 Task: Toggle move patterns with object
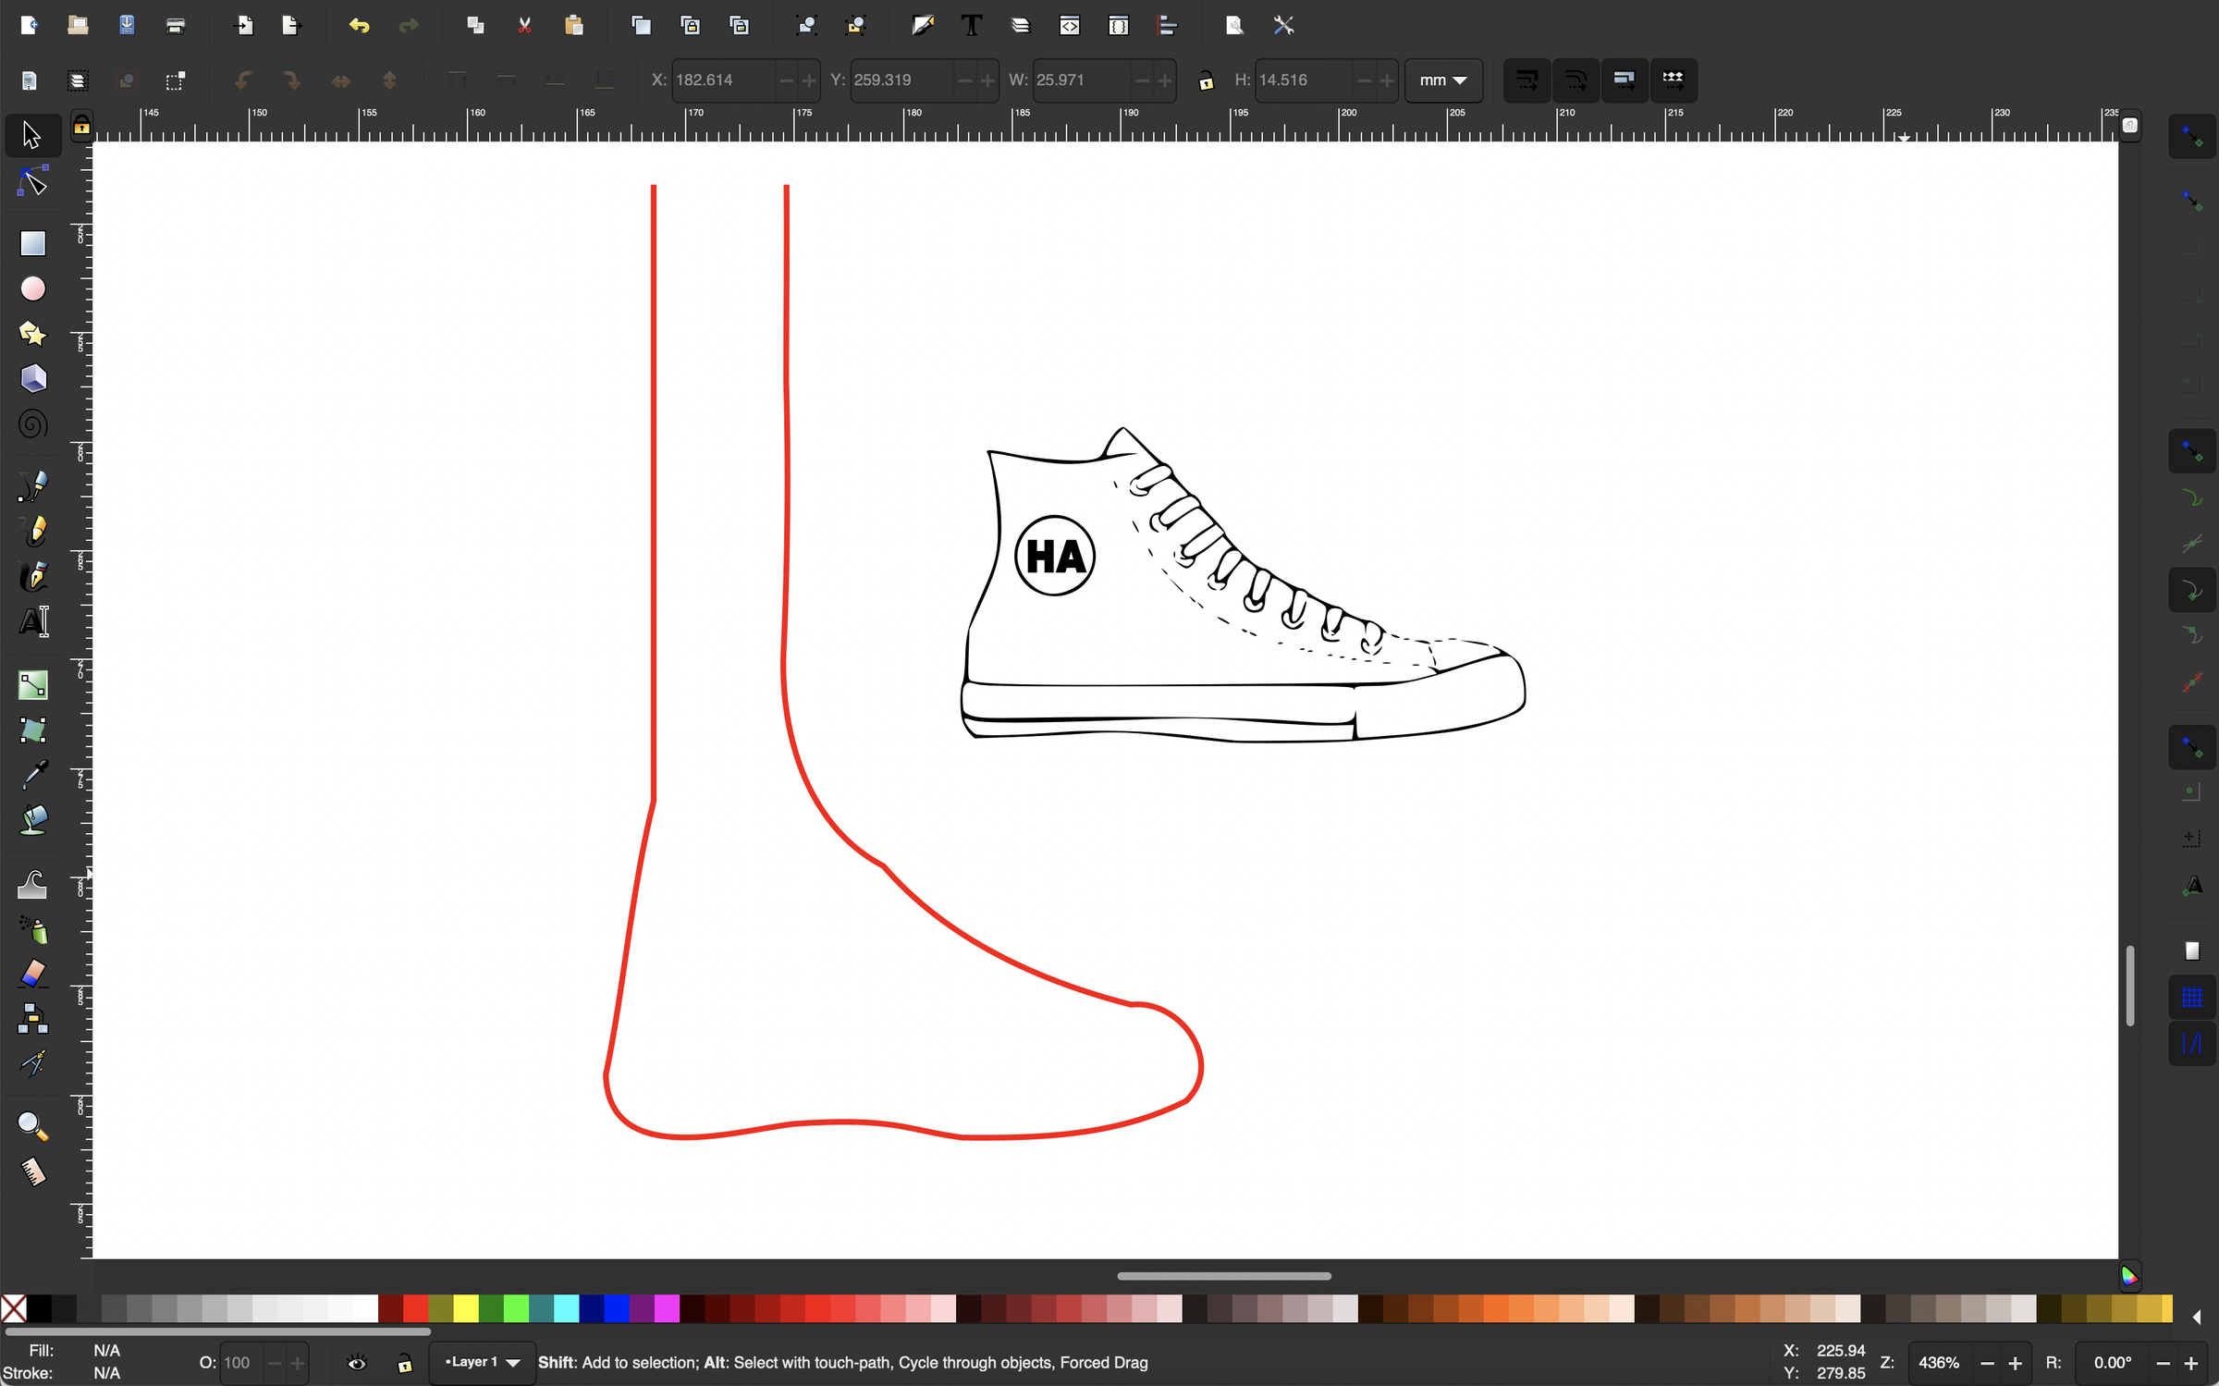coord(1673,80)
